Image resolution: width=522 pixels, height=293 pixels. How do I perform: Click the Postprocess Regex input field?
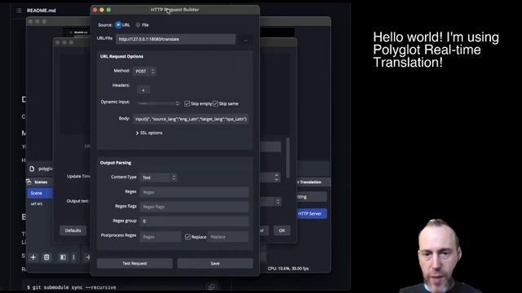point(161,237)
